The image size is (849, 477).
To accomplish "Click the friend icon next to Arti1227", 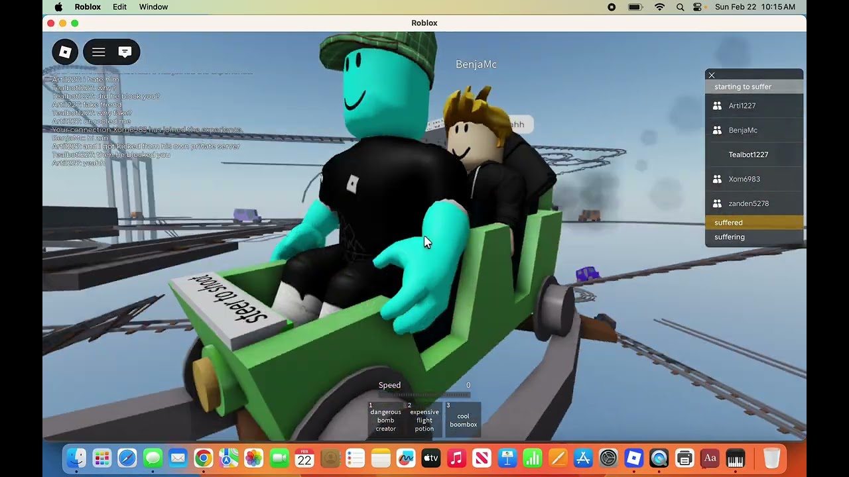I will [x=717, y=106].
